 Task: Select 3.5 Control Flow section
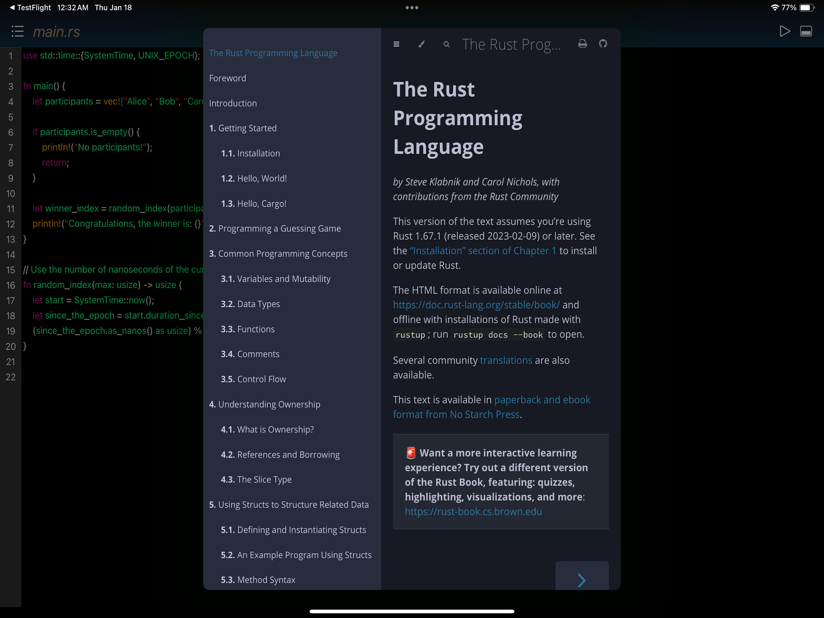[x=253, y=379]
